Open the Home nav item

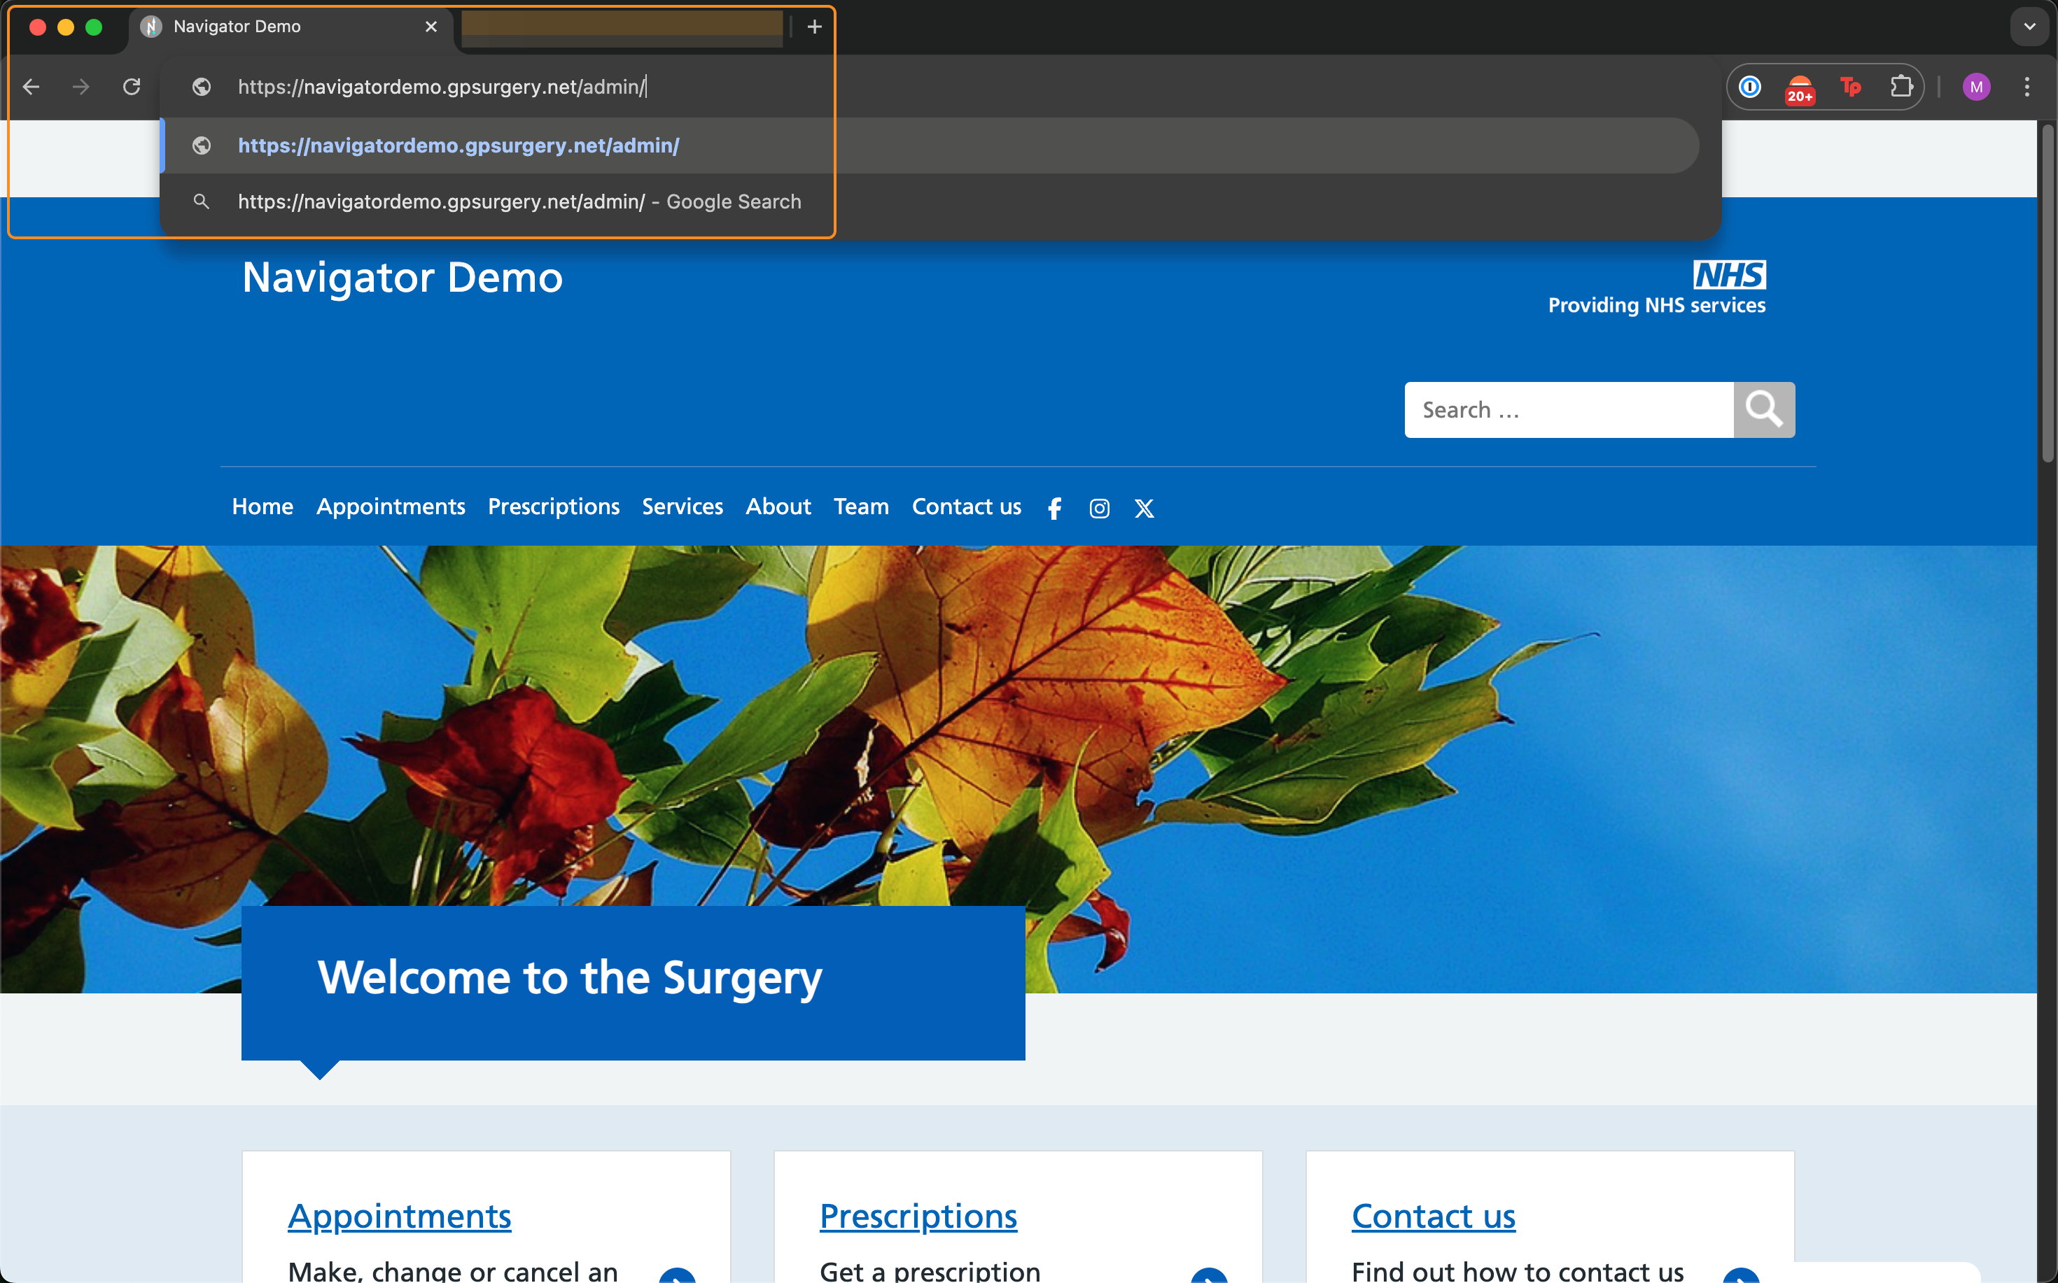click(262, 506)
